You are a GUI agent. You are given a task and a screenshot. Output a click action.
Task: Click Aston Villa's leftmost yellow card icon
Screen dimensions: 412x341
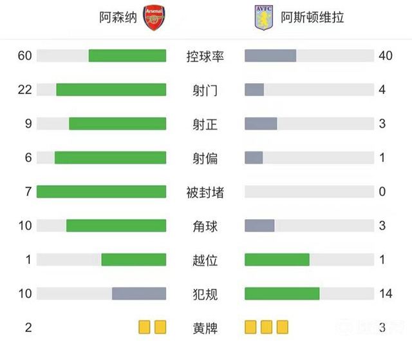coord(251,327)
